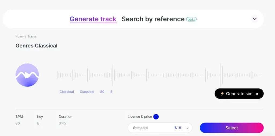Click the first Classical tag

tap(67, 92)
